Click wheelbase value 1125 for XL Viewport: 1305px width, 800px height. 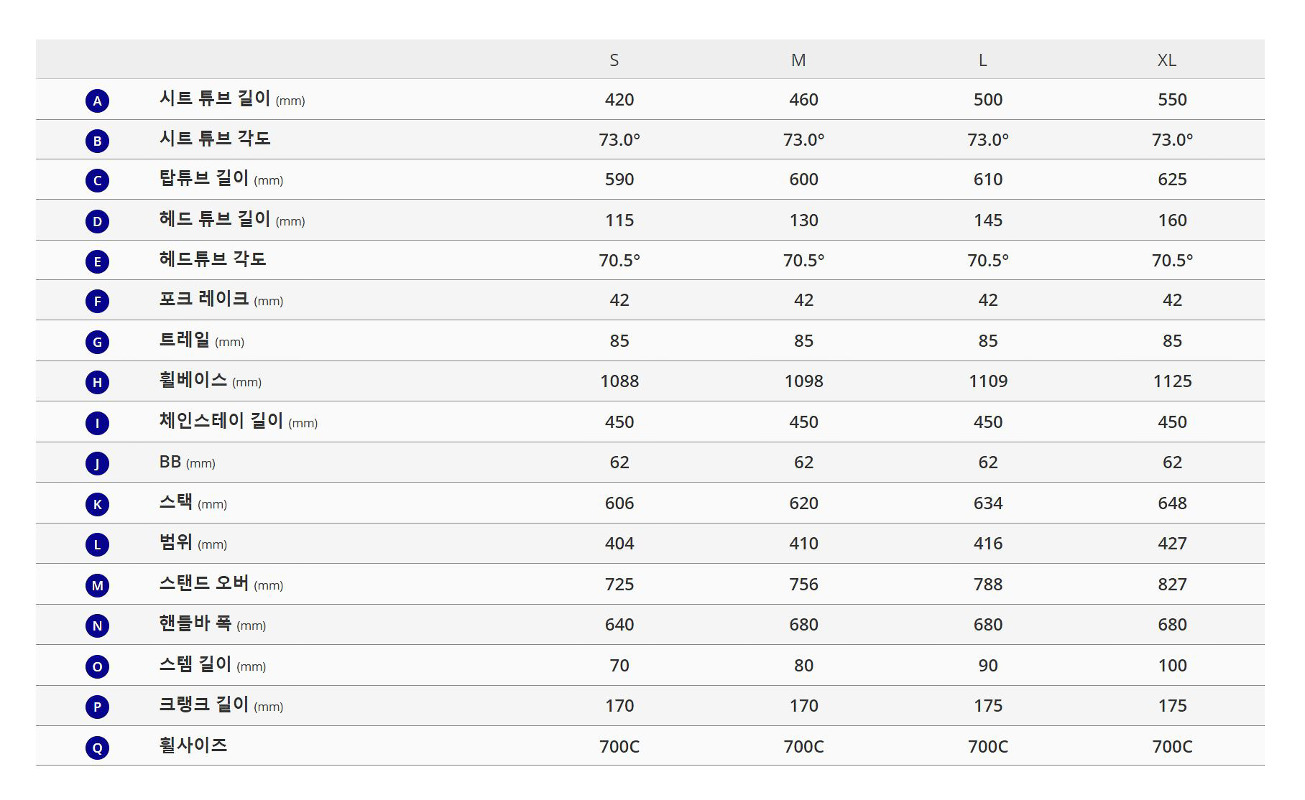pyautogui.click(x=1172, y=381)
